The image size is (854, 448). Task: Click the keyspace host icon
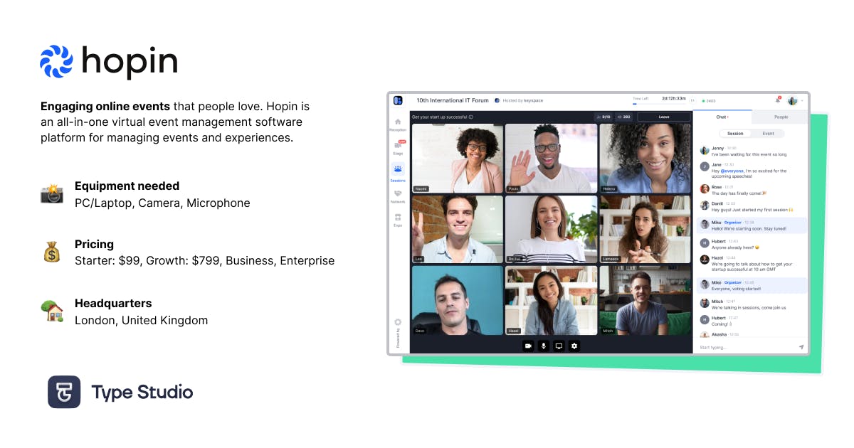[x=497, y=100]
